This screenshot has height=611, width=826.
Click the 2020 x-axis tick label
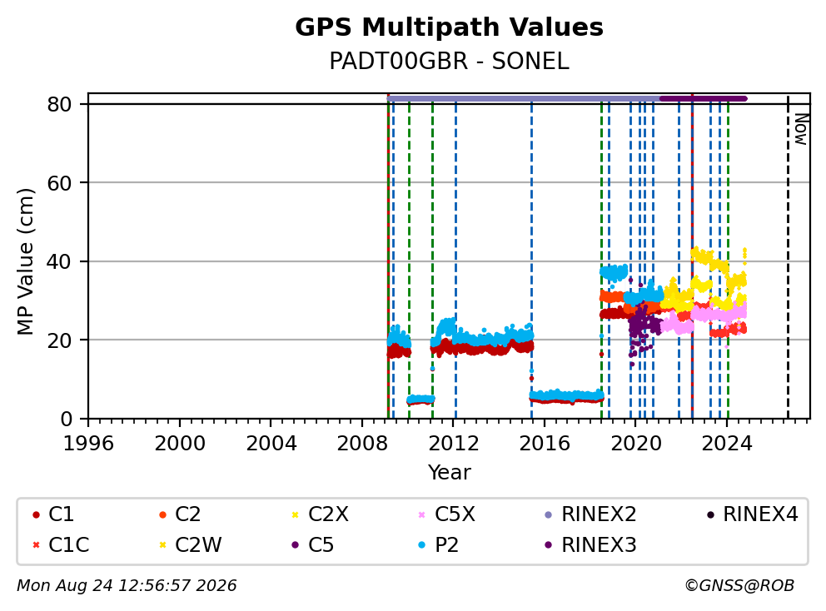coord(636,444)
